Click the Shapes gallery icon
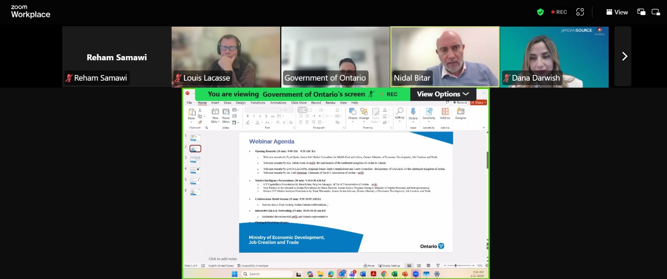Viewport: 667px width, 279px height. coord(353,113)
